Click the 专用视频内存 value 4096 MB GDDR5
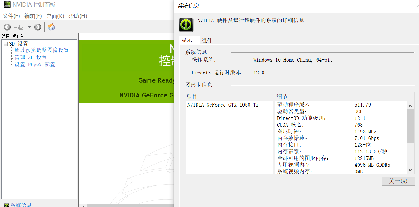 pos(372,165)
